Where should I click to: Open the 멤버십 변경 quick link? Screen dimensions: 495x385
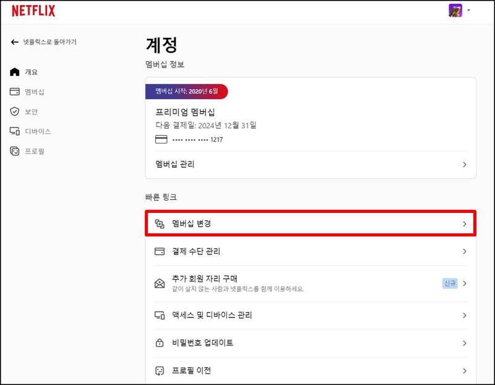click(x=311, y=223)
